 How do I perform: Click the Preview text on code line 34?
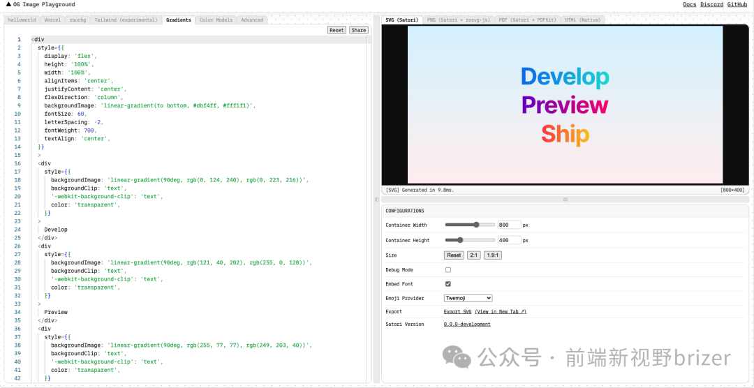pos(56,312)
